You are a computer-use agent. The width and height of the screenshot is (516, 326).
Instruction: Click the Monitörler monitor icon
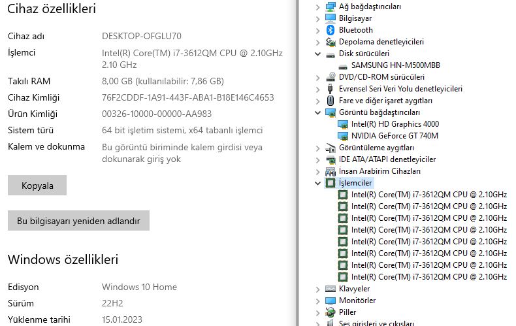(x=331, y=301)
